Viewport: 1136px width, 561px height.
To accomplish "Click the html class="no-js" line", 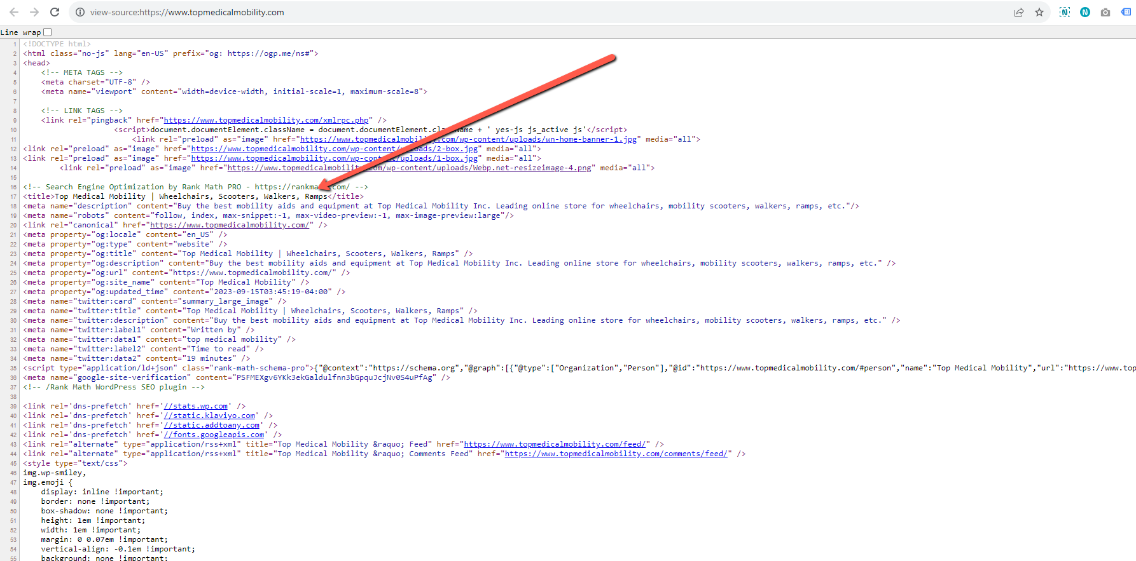I will click(170, 53).
